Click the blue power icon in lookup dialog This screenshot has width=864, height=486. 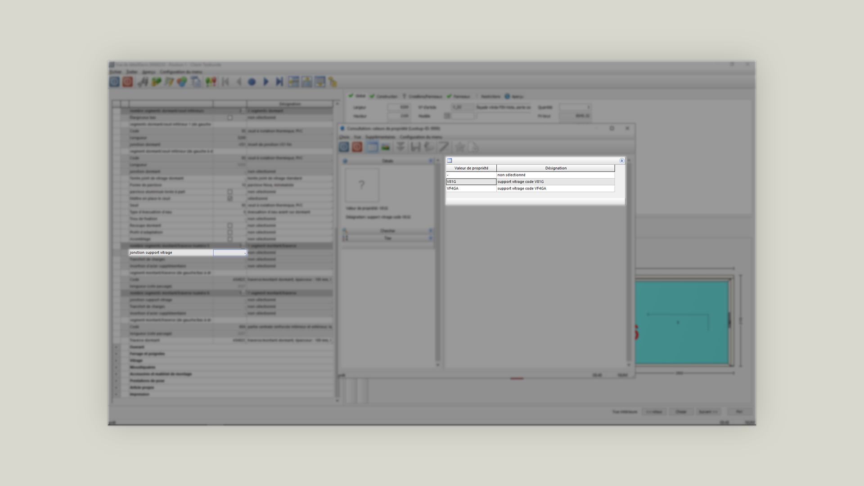tap(344, 147)
